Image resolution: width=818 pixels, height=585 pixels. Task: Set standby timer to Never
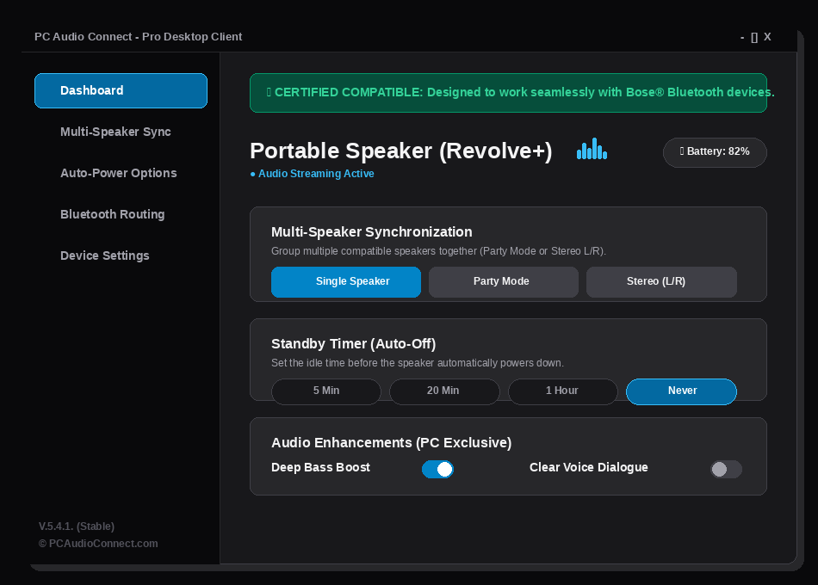(681, 391)
